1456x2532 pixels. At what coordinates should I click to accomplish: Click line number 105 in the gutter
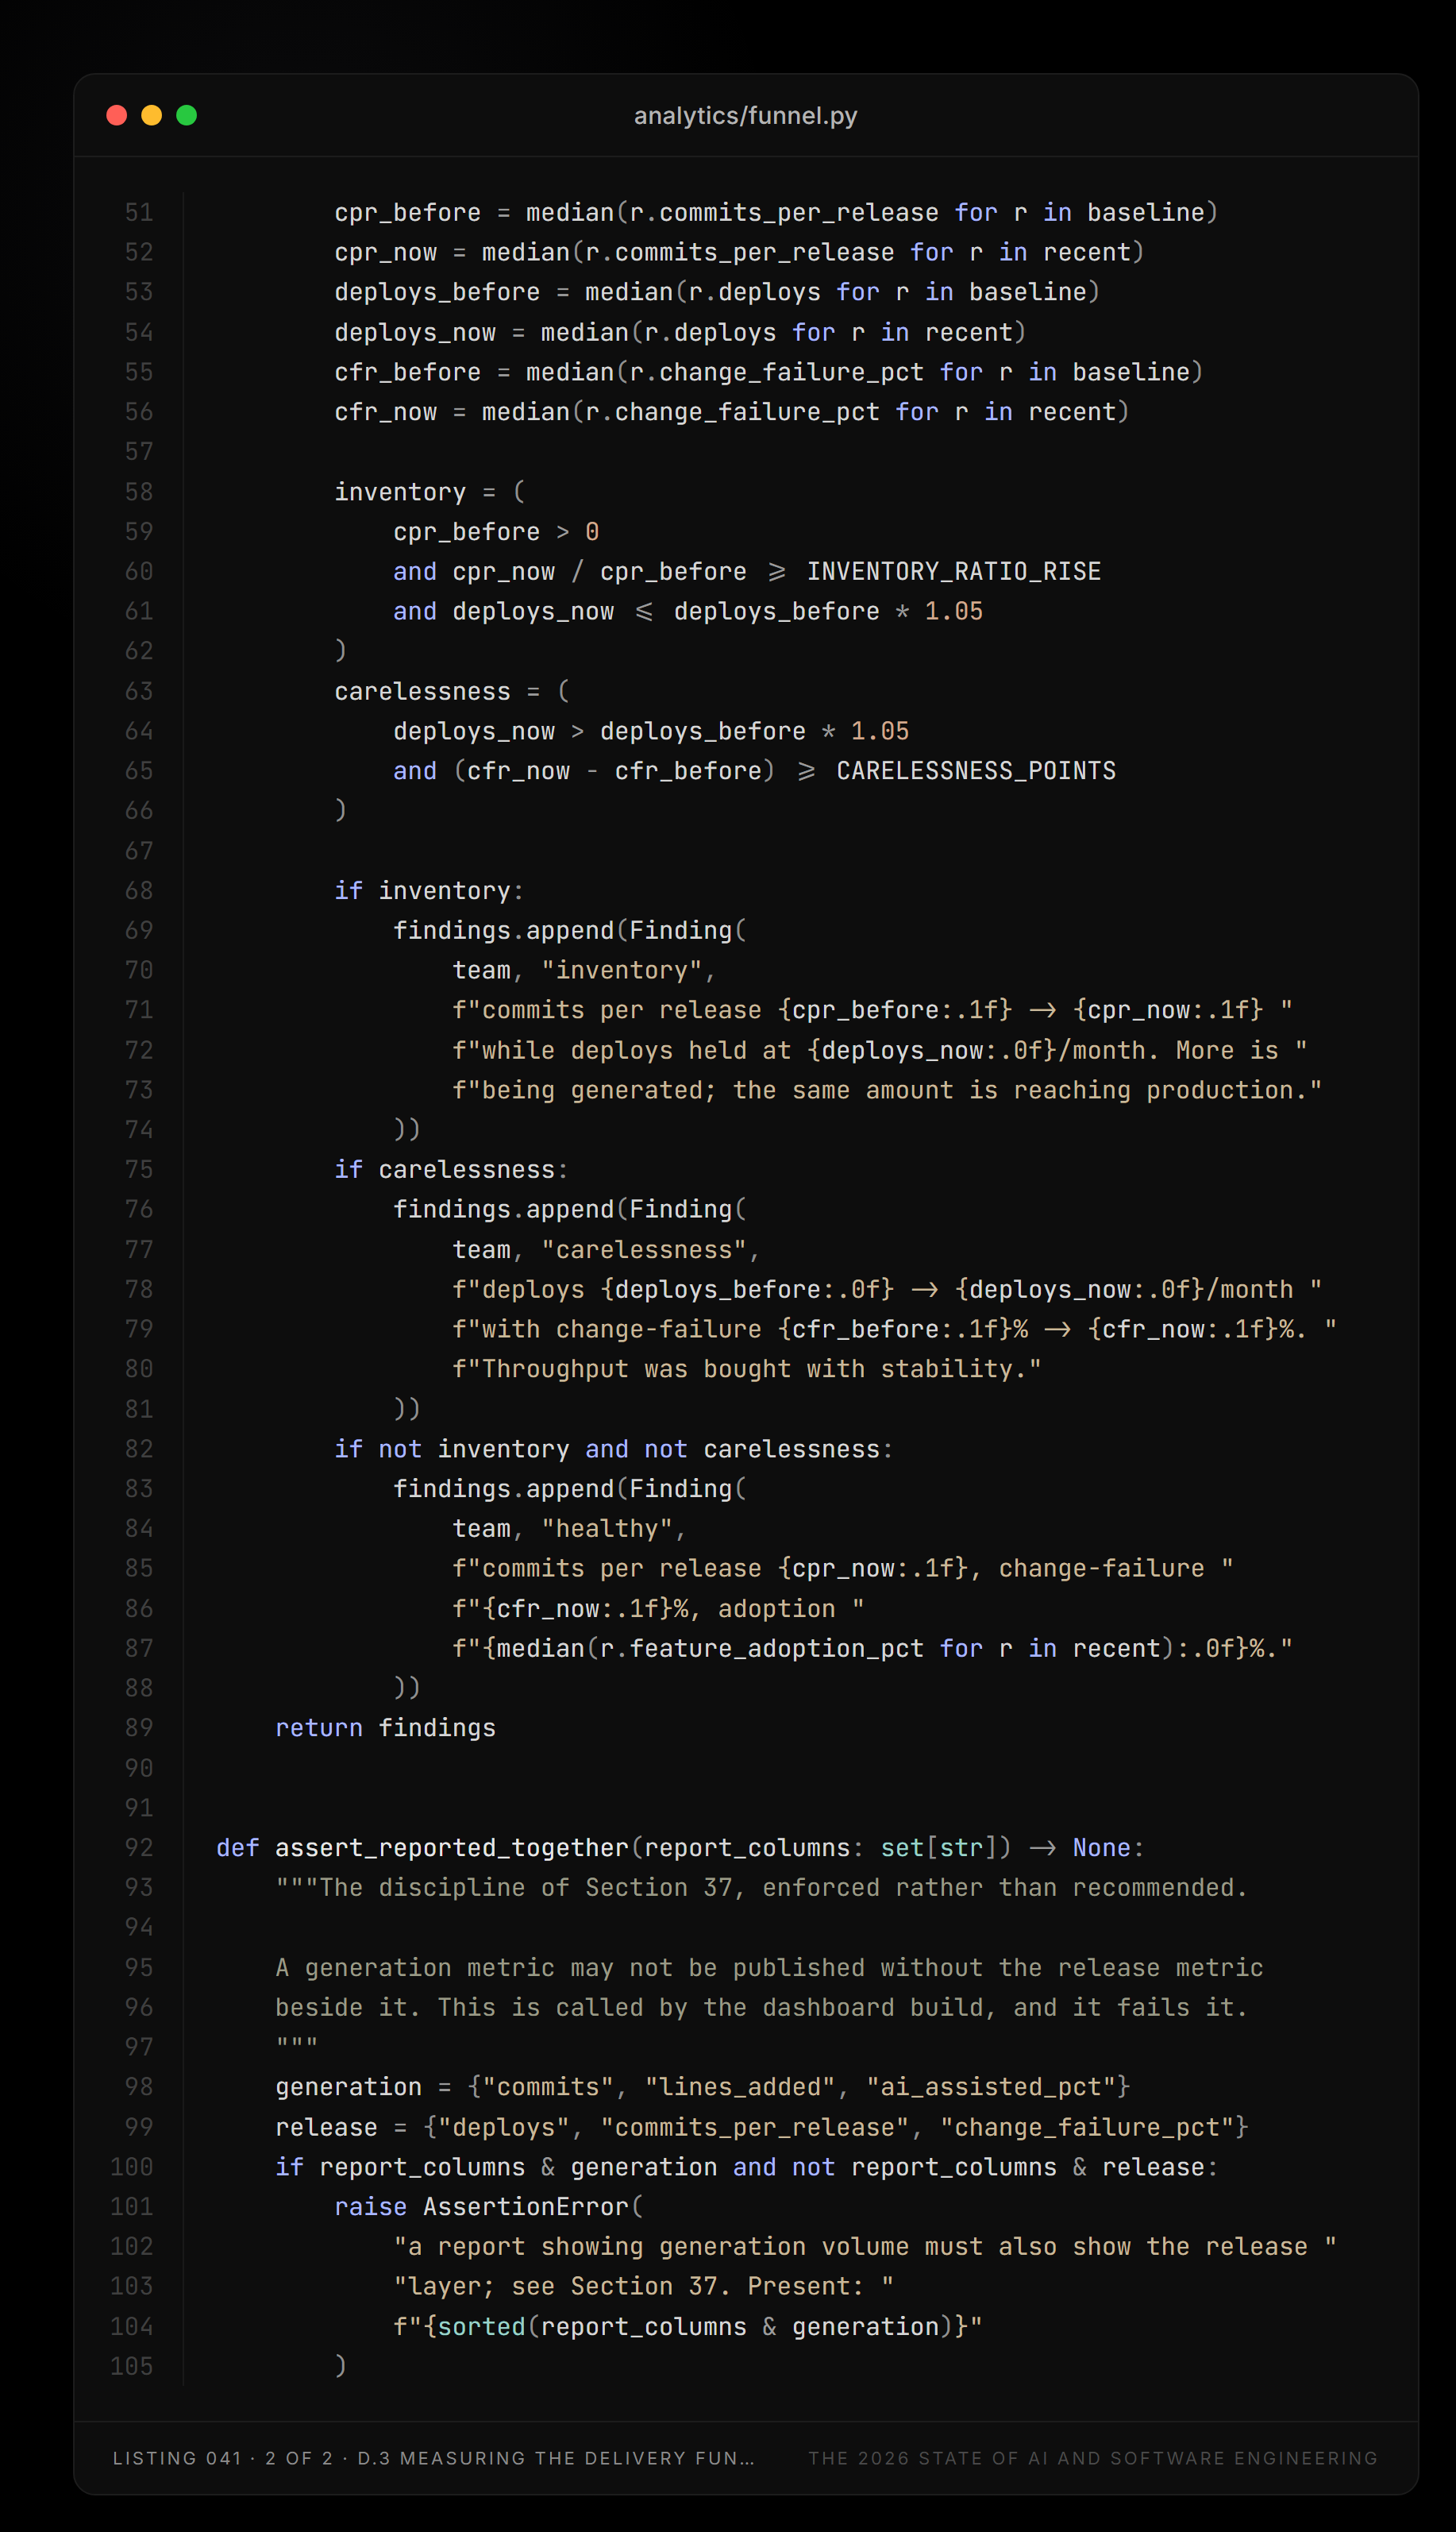coord(132,2366)
